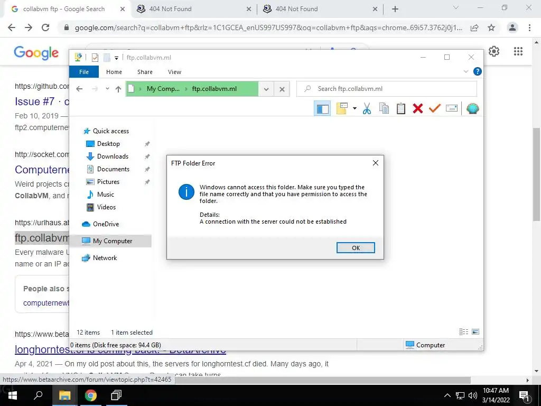Click the Google logo
Screen dimensions: 541x406
click(x=36, y=53)
